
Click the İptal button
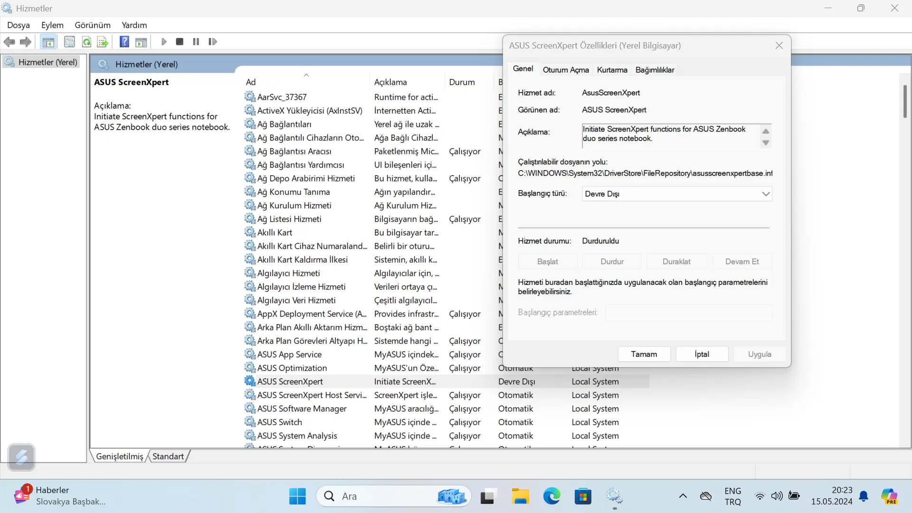click(x=702, y=354)
